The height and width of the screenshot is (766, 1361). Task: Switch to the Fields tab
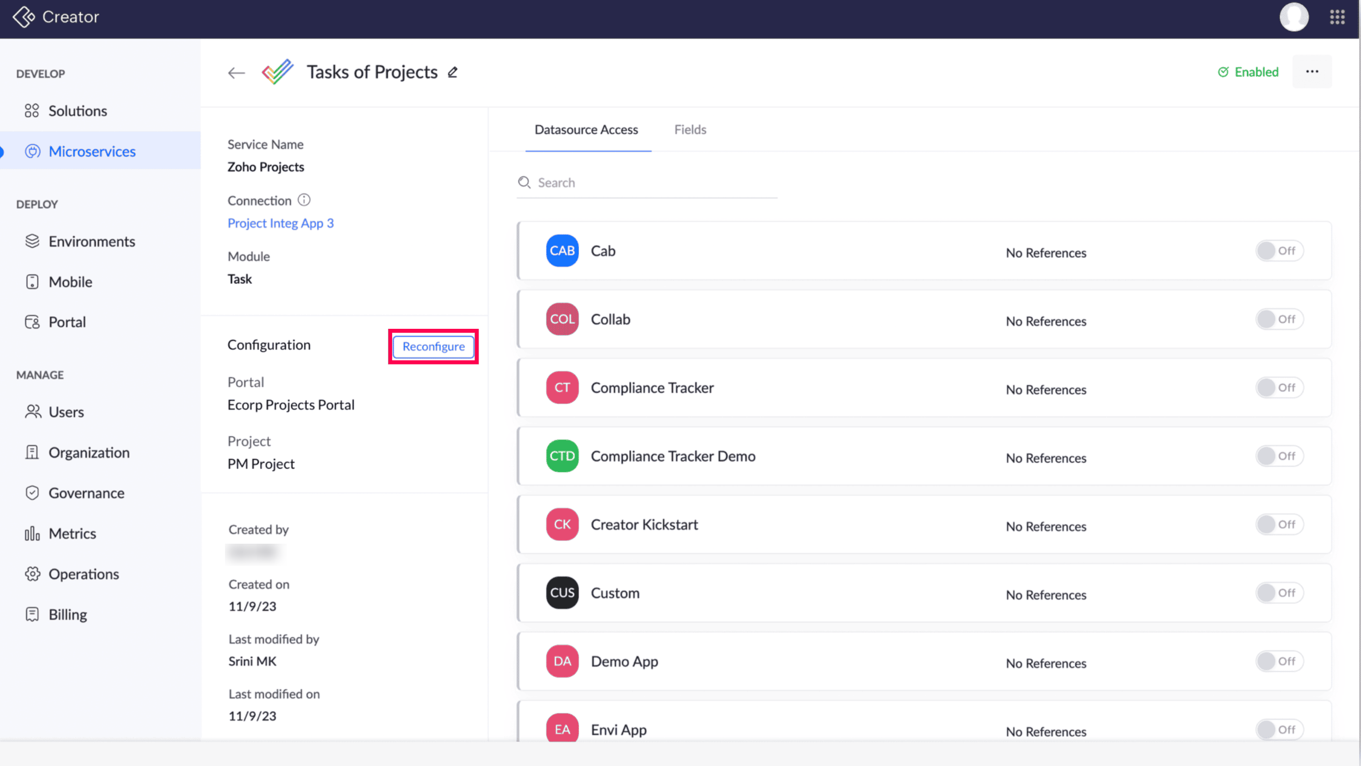tap(690, 130)
